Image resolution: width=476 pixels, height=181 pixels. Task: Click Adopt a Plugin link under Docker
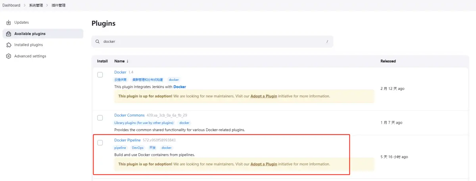coord(264,96)
